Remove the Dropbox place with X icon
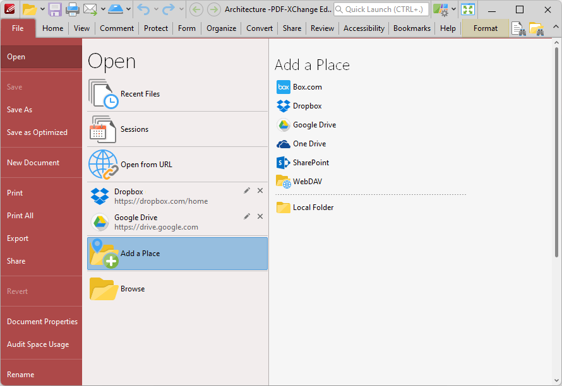This screenshot has width=562, height=386. click(260, 190)
